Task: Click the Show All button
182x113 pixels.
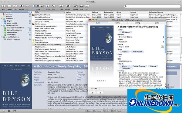Action: pyautogui.click(x=94, y=89)
